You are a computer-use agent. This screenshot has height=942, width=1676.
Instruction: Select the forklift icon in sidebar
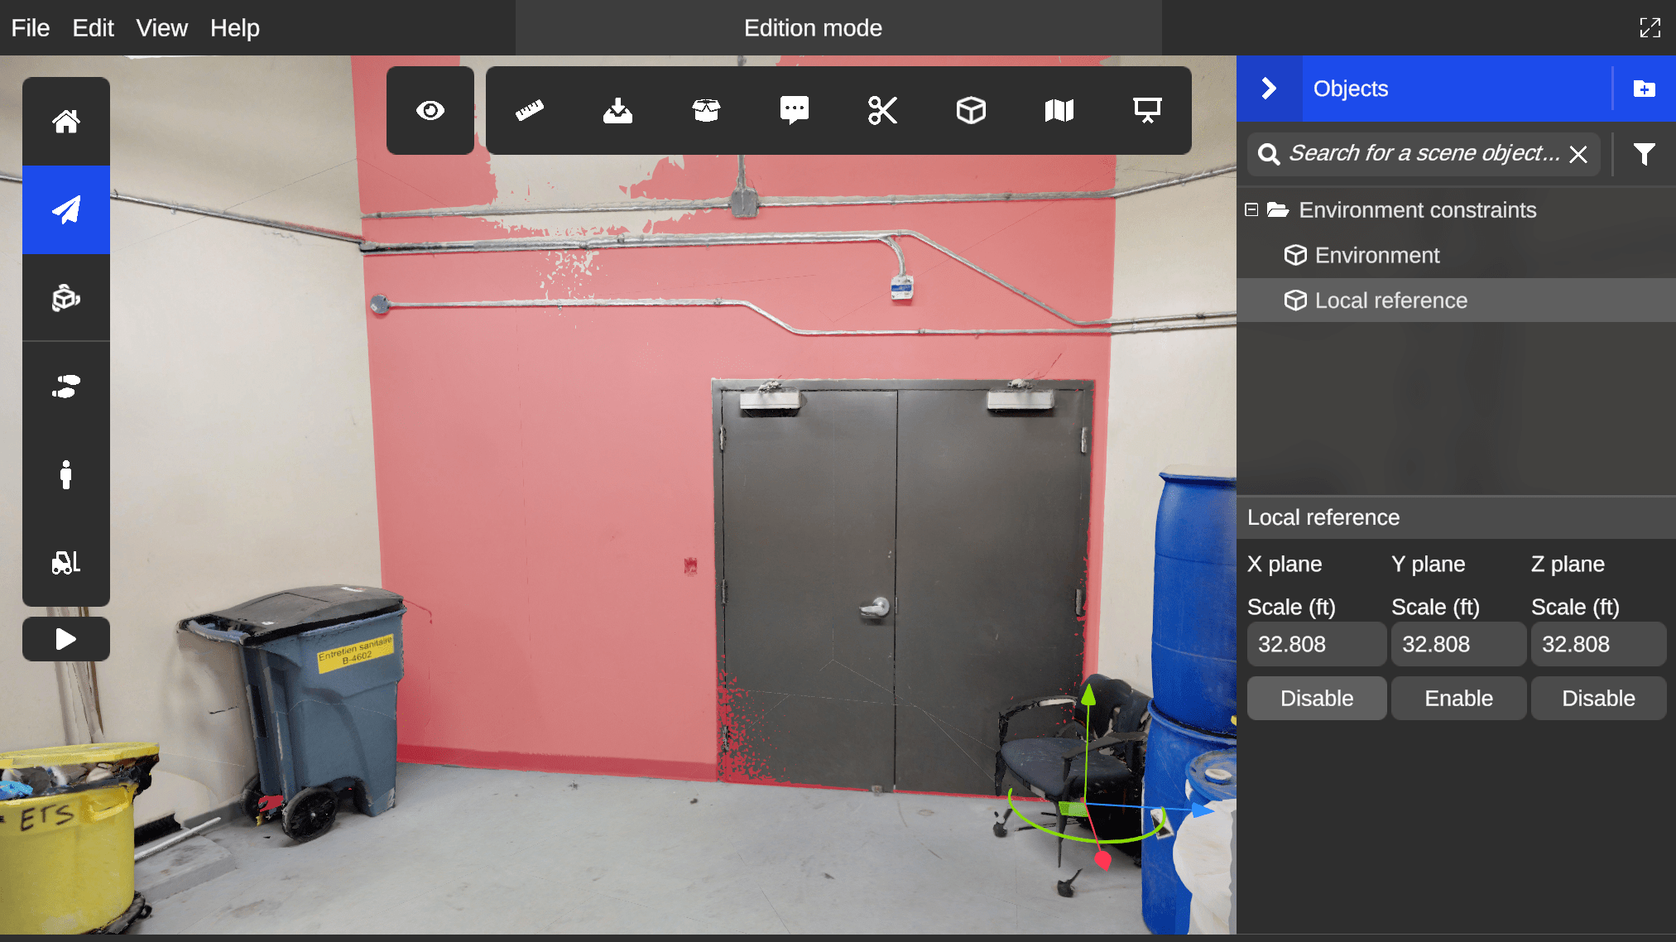click(x=66, y=563)
